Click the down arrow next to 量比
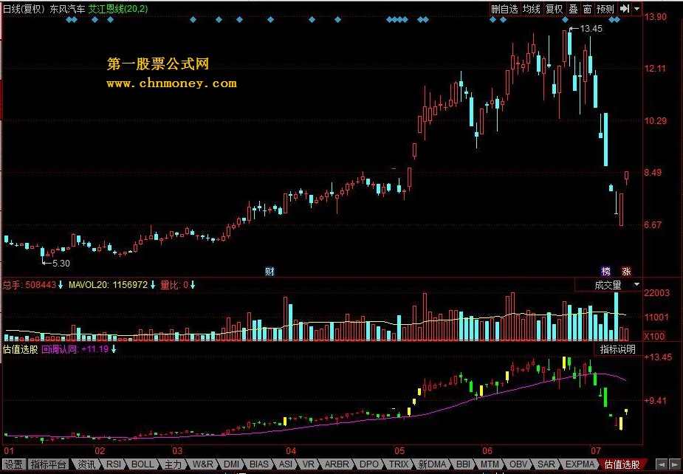 point(193,285)
